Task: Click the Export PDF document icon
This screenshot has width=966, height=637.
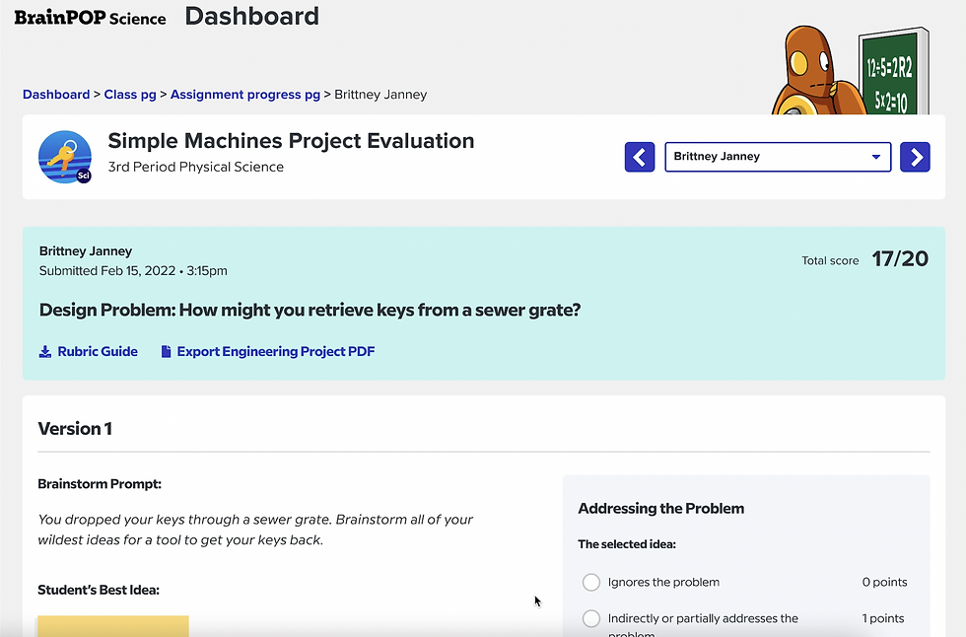Action: click(166, 352)
